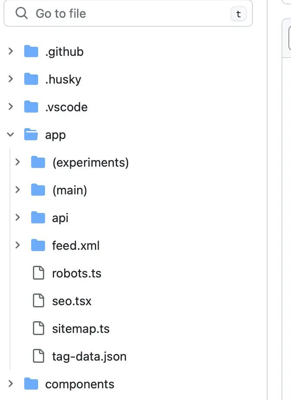Image resolution: width=291 pixels, height=400 pixels.
Task: Expand the .vscode folder chevron
Action: pyautogui.click(x=10, y=106)
